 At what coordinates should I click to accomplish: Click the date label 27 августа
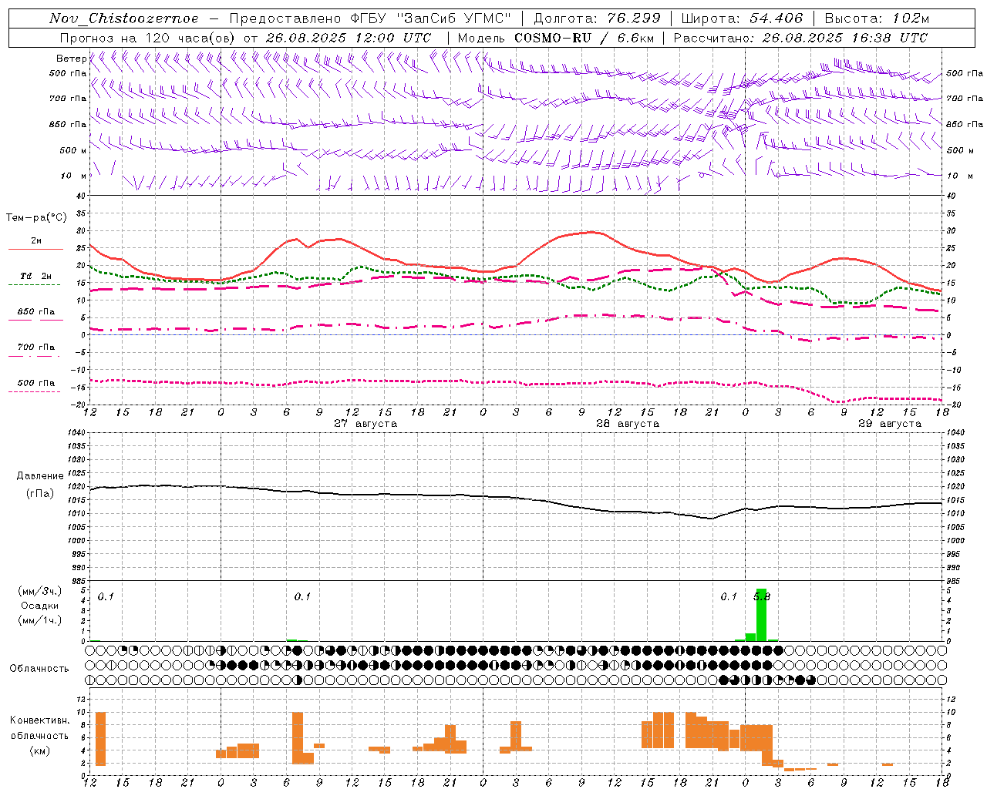click(365, 424)
